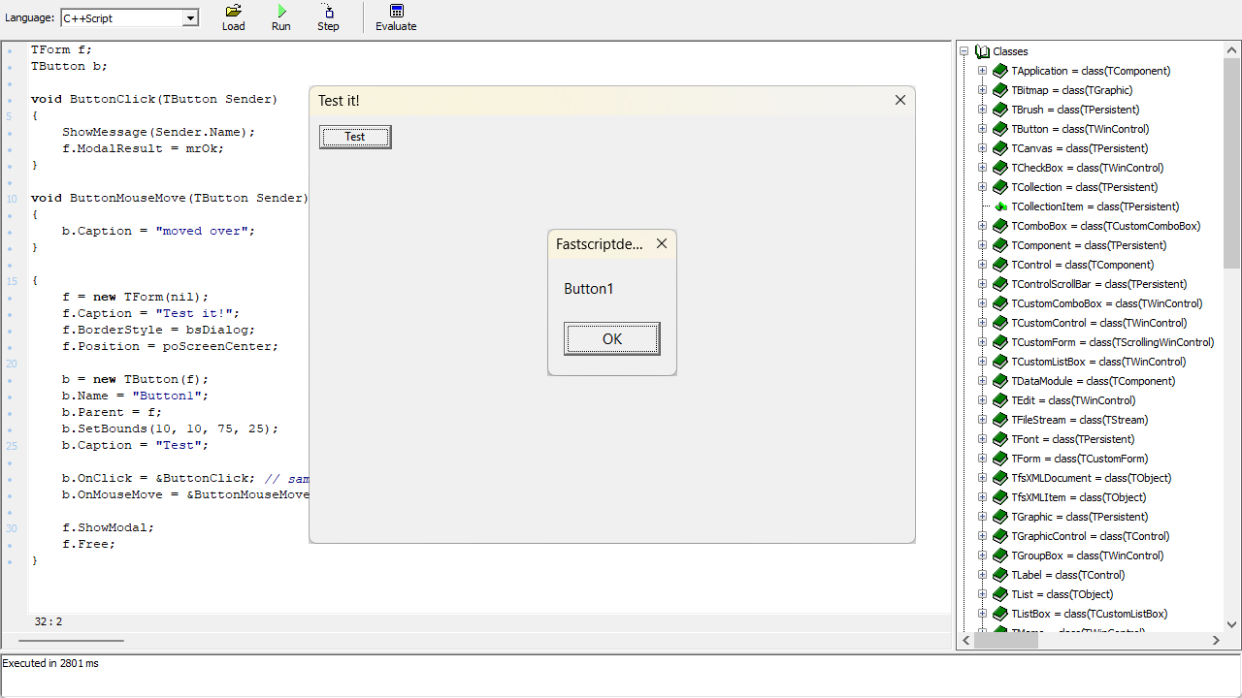Click the TEdit class icon
Viewport: 1242px width, 698px height.
coord(1000,400)
